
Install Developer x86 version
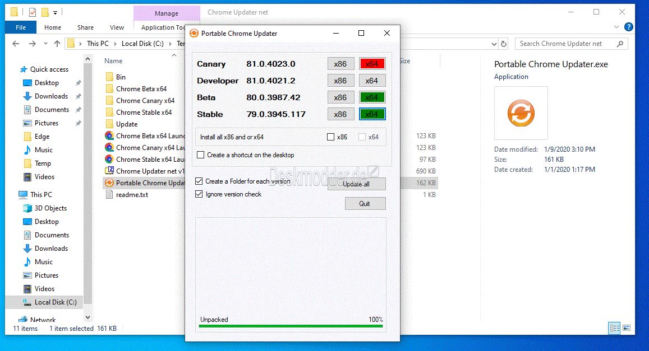click(x=340, y=81)
